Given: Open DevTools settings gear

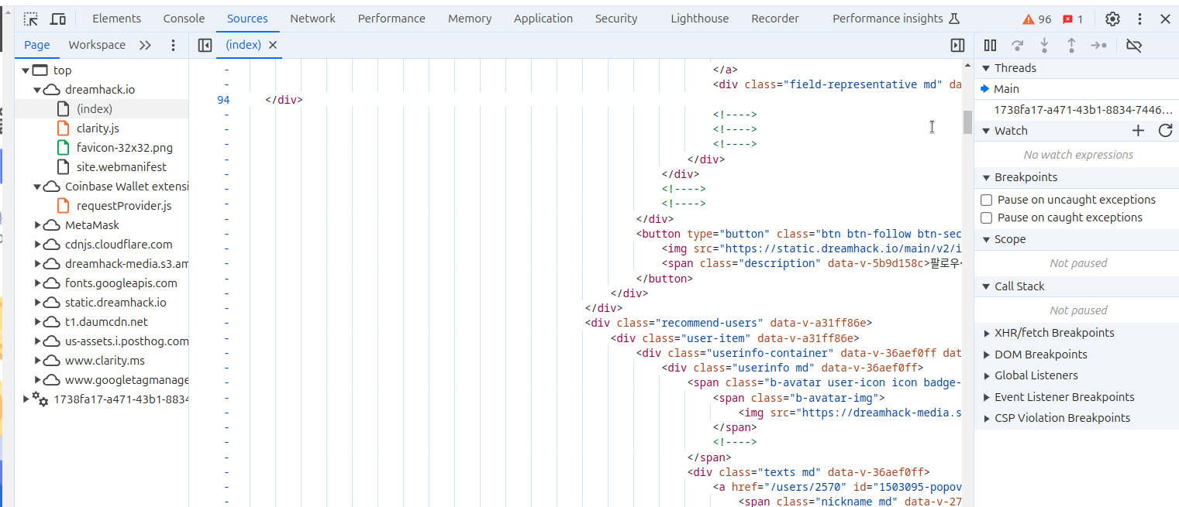Looking at the screenshot, I should pos(1112,19).
